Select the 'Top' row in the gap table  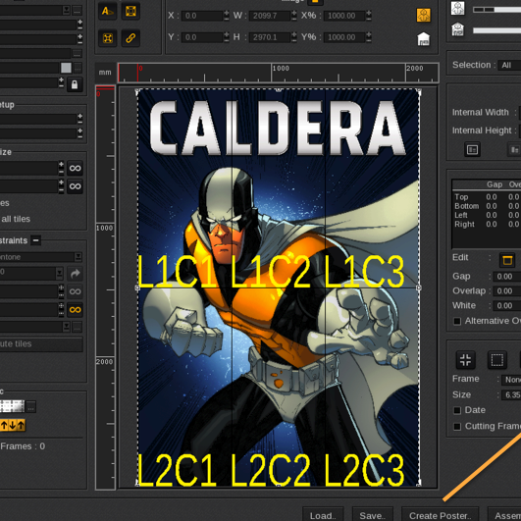click(487, 197)
